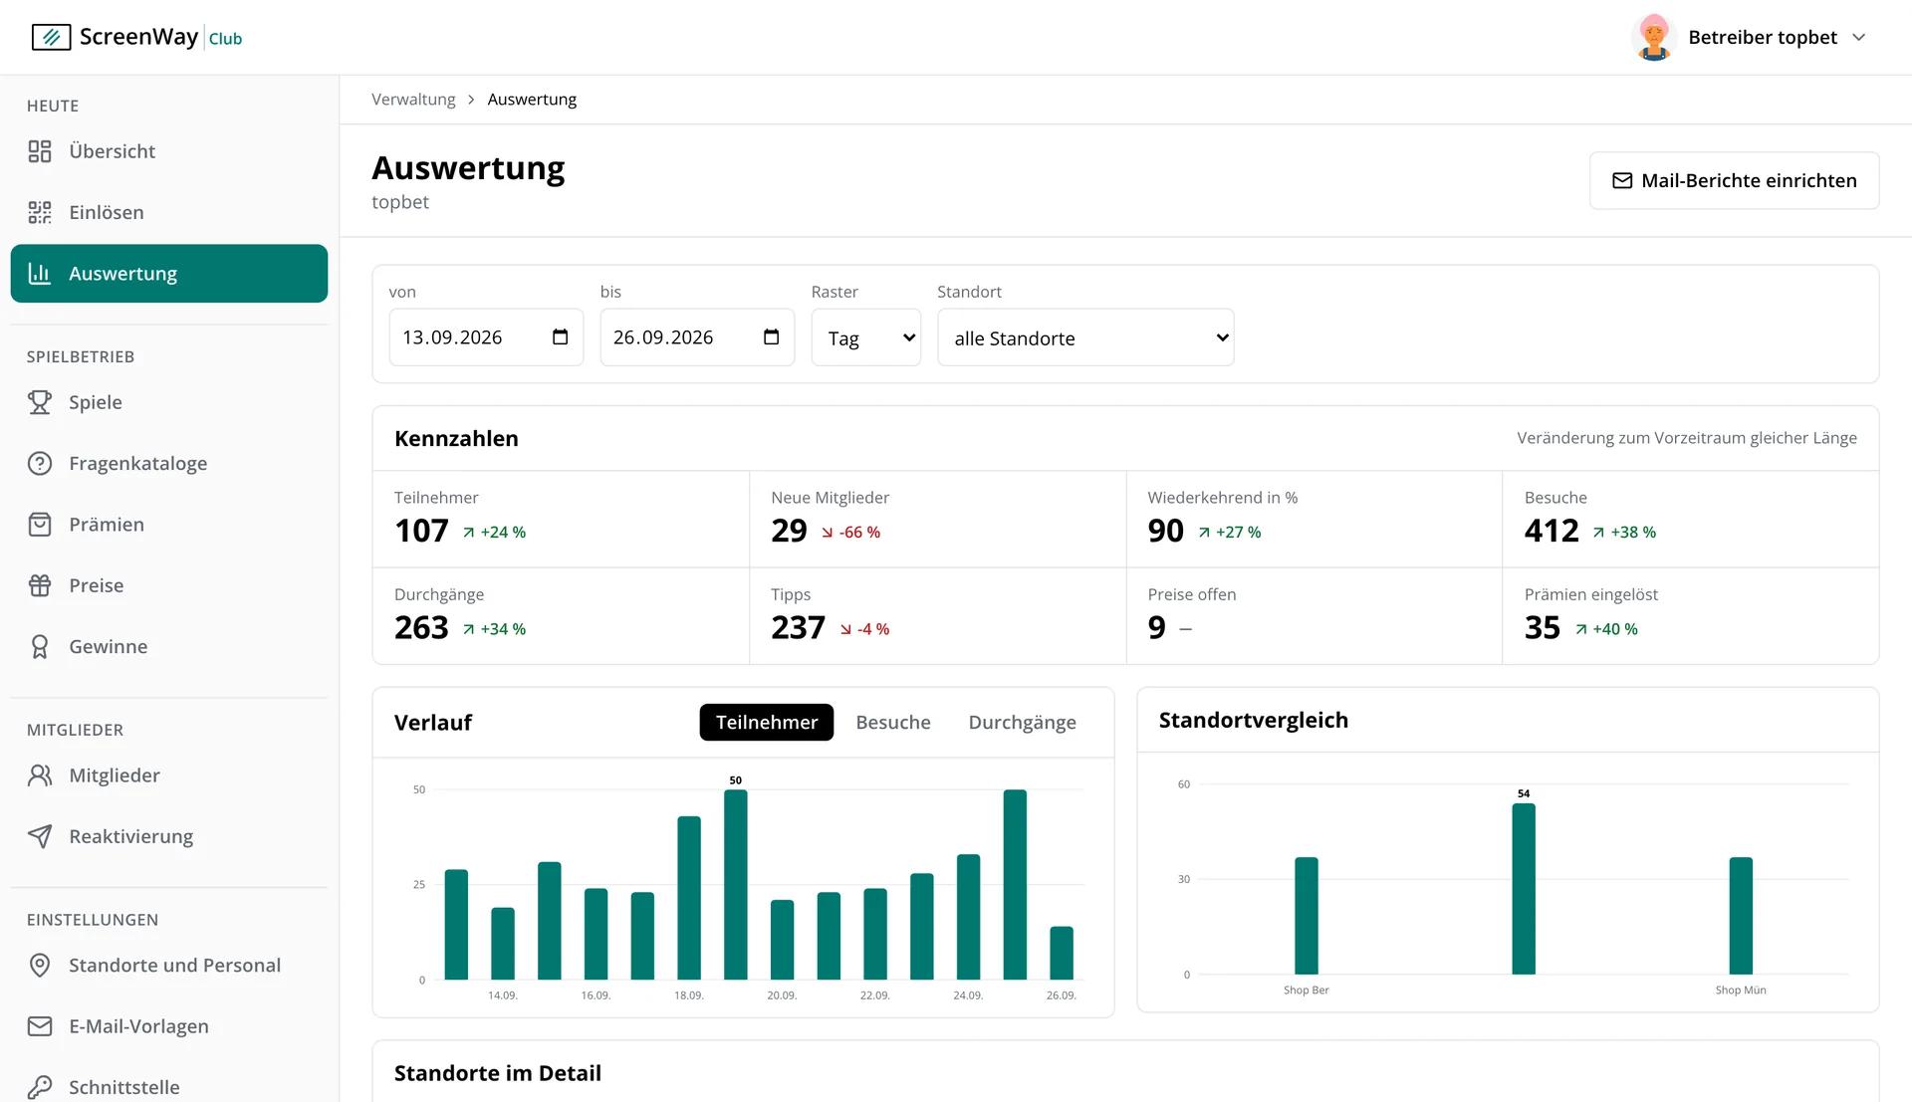Open Reaktivierung page link
The height and width of the screenshot is (1102, 1912).
tap(169, 836)
